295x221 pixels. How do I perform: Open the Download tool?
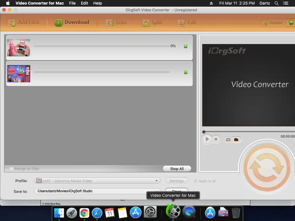[x=72, y=22]
